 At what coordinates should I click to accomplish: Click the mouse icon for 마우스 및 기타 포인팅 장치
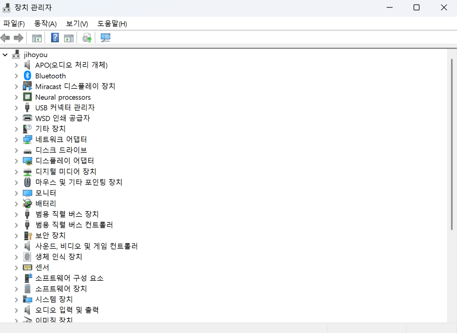[27, 182]
